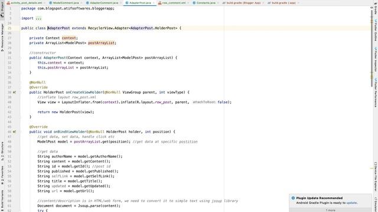This screenshot has height=212, width=378.
Task: Open the Structure tool window
Action: click(x=2, y=151)
